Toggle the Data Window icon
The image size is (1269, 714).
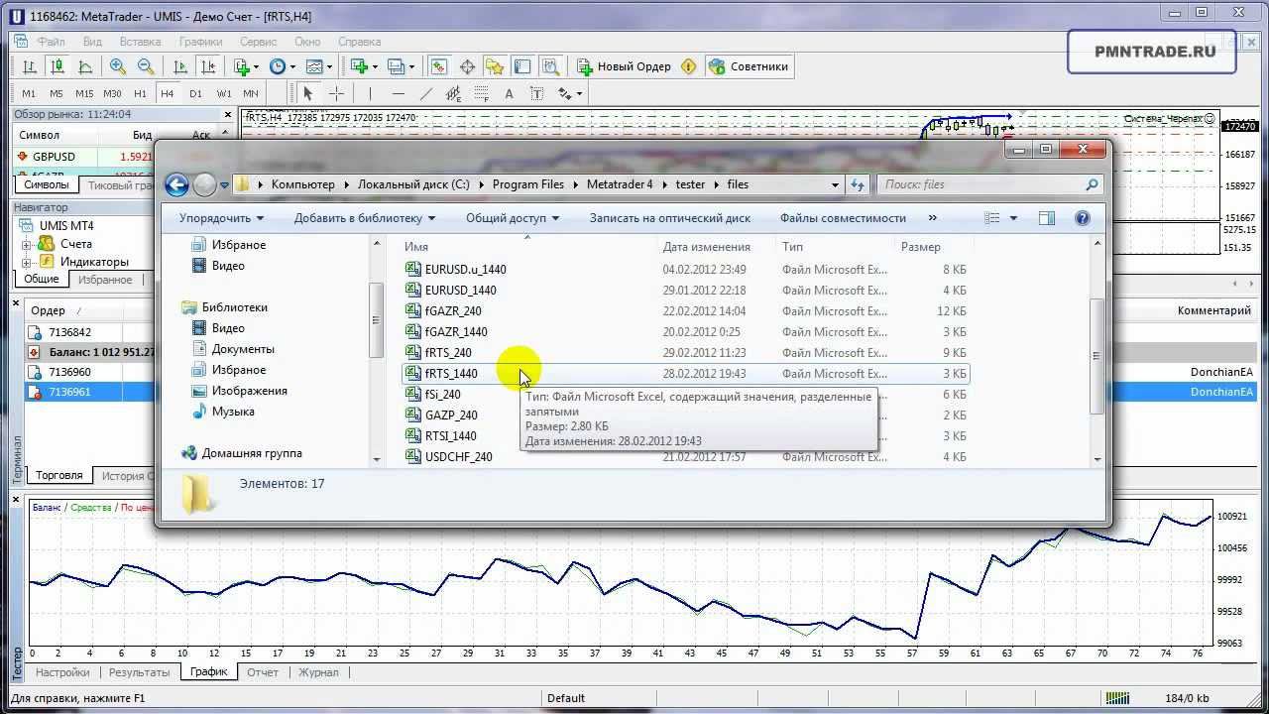point(467,66)
